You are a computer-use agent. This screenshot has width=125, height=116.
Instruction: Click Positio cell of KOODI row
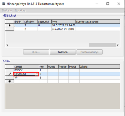63,70
